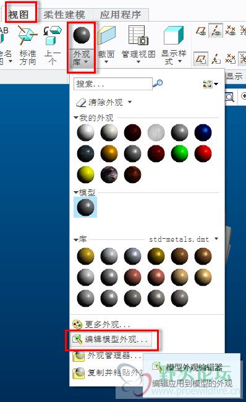The width and height of the screenshot is (246, 402).
Task: Click the 上一个 previous view icon
Action: click(53, 36)
